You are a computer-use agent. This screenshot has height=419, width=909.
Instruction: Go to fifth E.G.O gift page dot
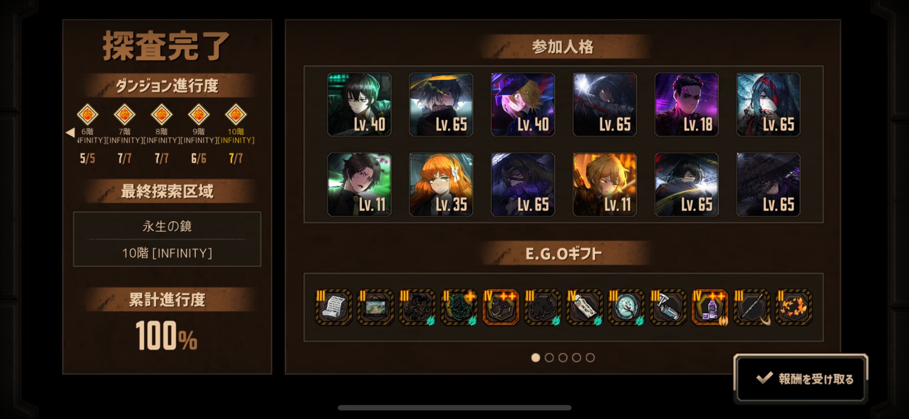pos(590,358)
